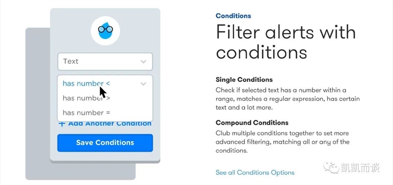Click the plus icon before Add Another Condition
The height and width of the screenshot is (185, 393).
[62, 124]
